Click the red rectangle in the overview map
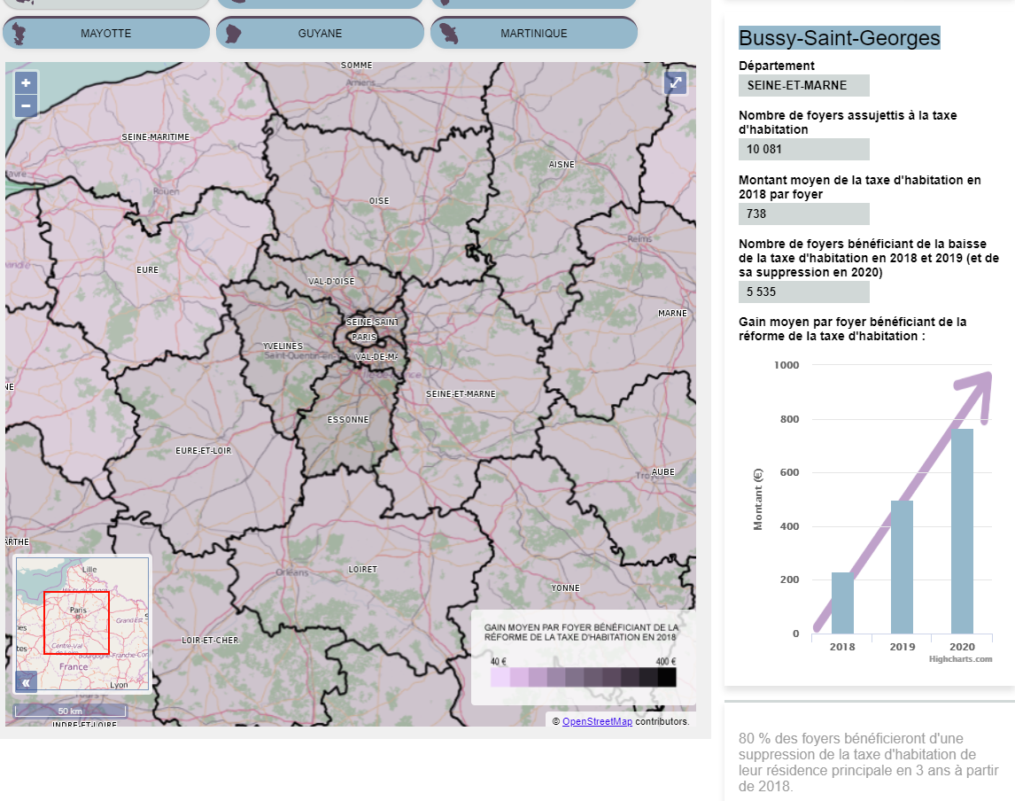The image size is (1015, 801). 76,622
